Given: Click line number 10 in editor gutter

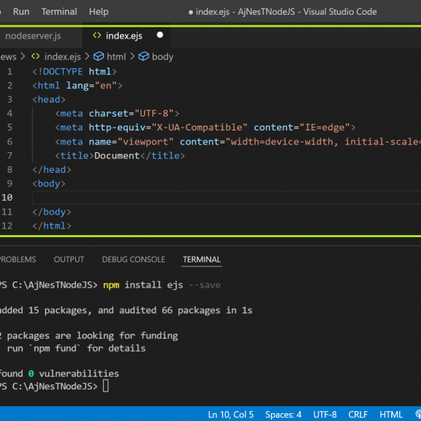Looking at the screenshot, I should click(x=7, y=197).
